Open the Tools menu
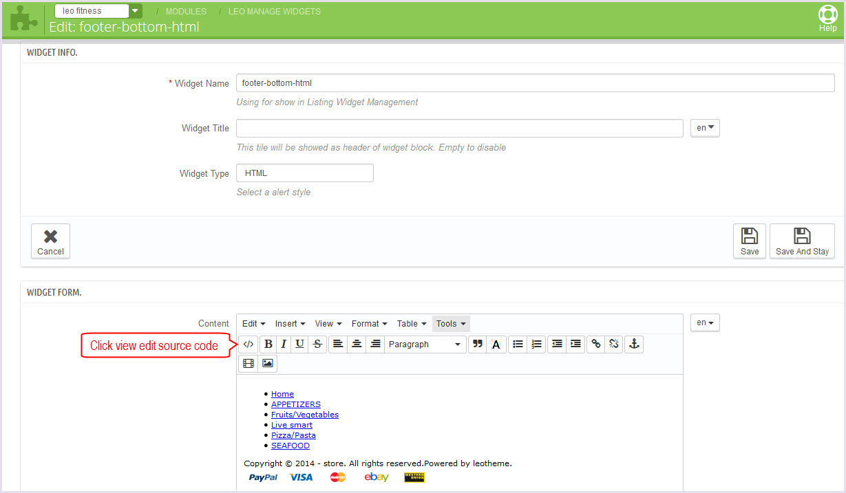Viewport: 846px width, 493px height. tap(451, 324)
